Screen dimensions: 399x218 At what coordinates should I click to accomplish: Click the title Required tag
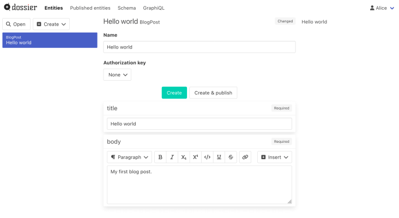pos(281,108)
